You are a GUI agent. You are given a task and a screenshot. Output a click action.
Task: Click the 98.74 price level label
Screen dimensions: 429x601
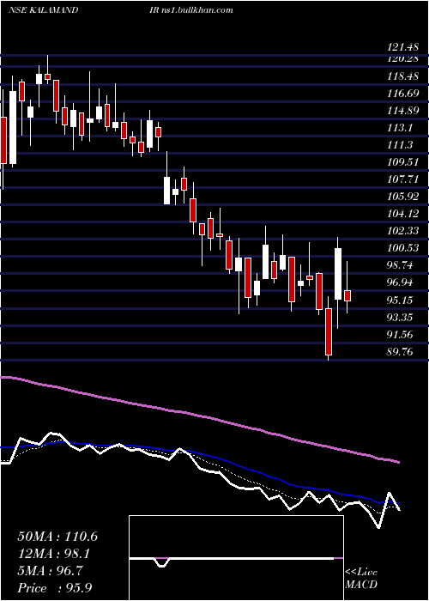click(400, 265)
